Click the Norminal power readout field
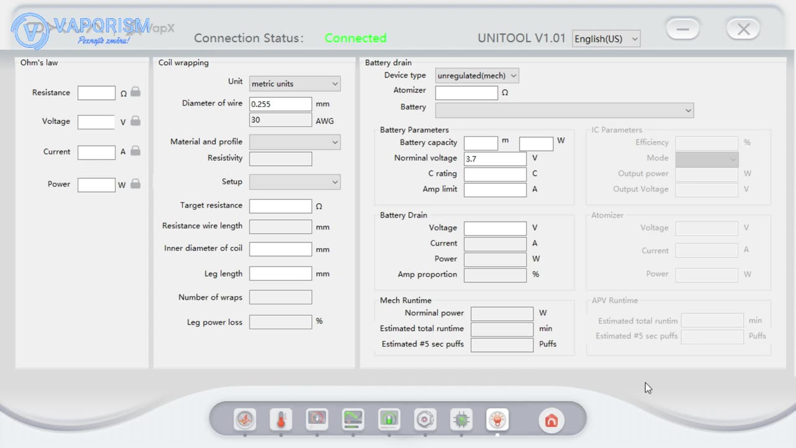The image size is (796, 448). point(502,314)
